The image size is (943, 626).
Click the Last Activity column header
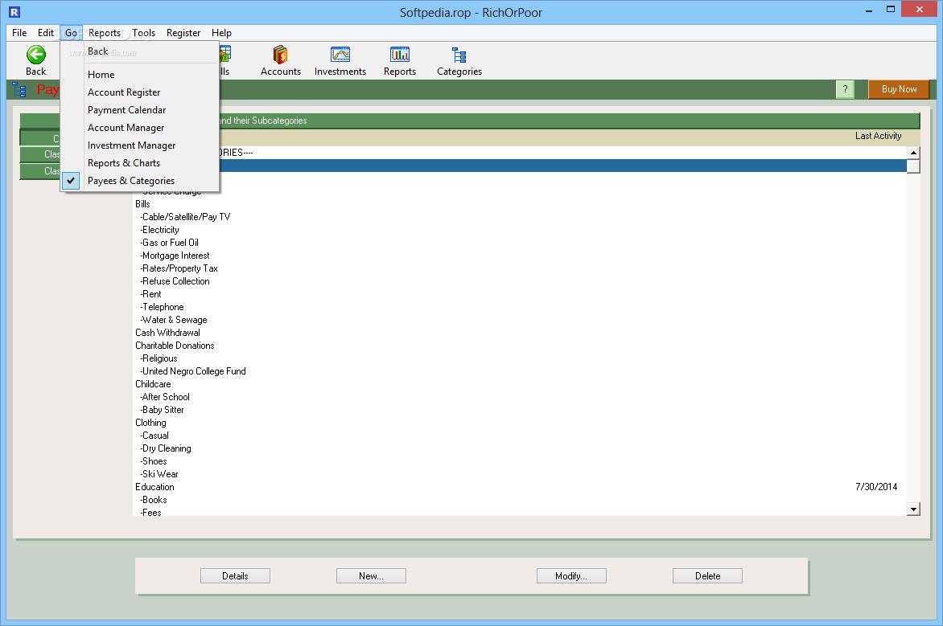pyautogui.click(x=878, y=136)
